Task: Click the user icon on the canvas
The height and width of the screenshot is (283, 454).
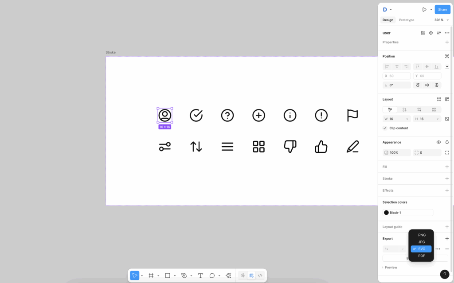Action: [165, 115]
